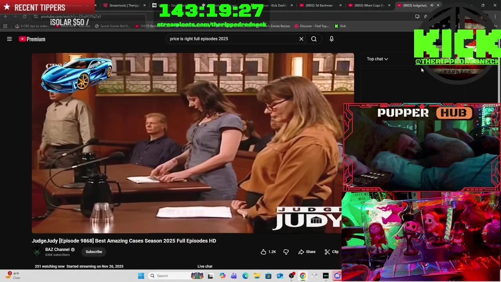This screenshot has height=282, width=501.
Task: Mute audio on the JudgeJudy tab
Action: [x=432, y=5]
